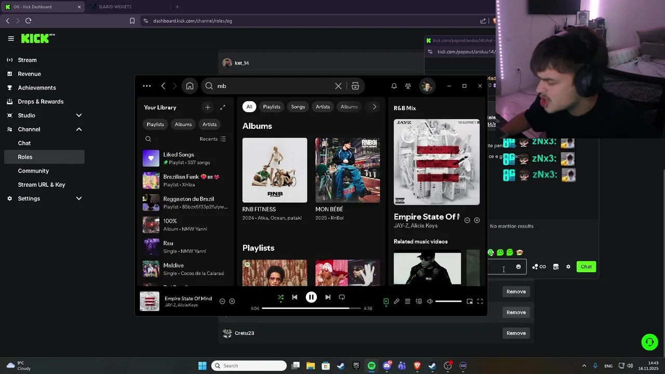This screenshot has width=665, height=374.
Task: Open RNB FITNESS album cover
Action: (275, 170)
